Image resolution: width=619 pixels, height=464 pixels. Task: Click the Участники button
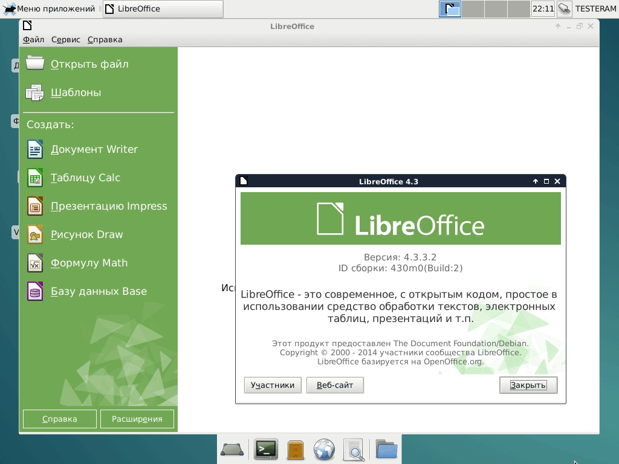[273, 385]
